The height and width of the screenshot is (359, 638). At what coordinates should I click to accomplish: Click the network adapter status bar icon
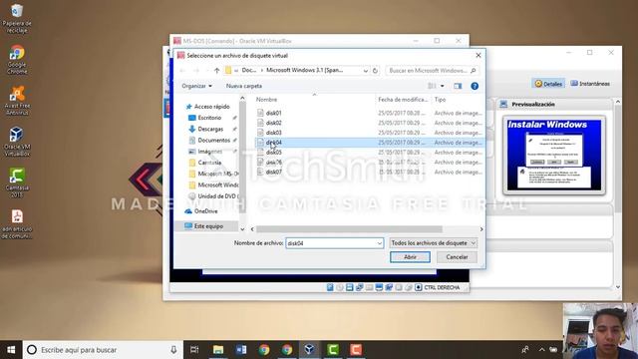[x=359, y=287]
